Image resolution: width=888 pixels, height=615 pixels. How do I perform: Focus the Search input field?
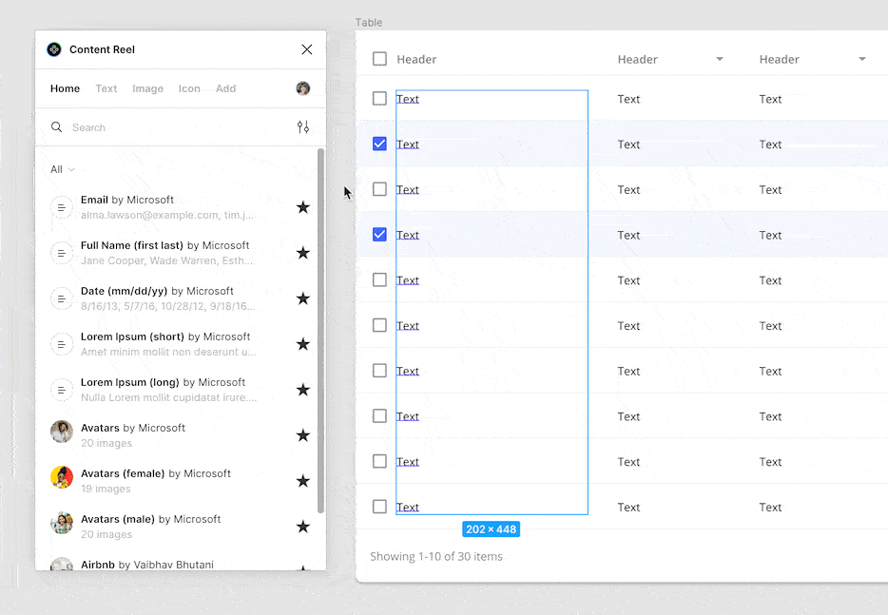(179, 127)
